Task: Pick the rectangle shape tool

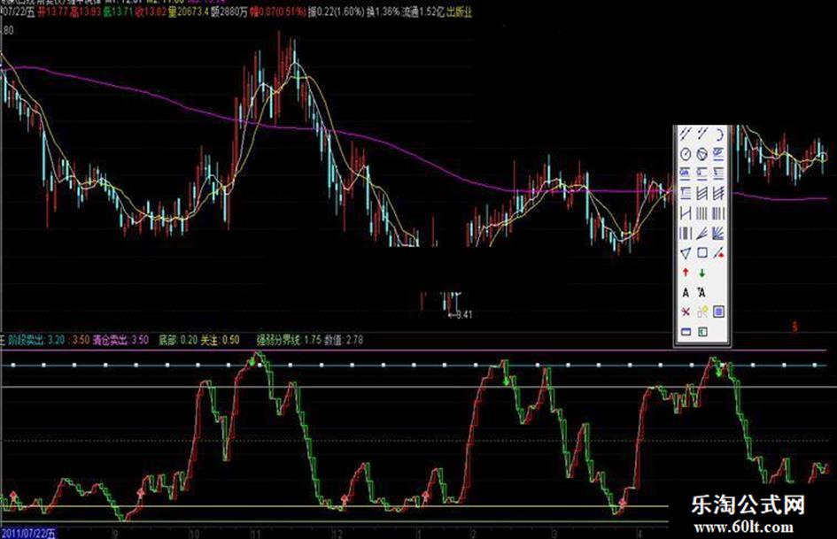Action: tap(701, 253)
